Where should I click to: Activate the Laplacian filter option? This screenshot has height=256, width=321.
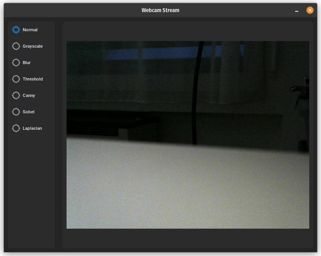pyautogui.click(x=16, y=128)
